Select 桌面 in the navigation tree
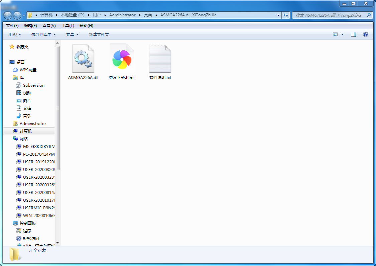Screen dimensions: 376x266 tap(20, 62)
